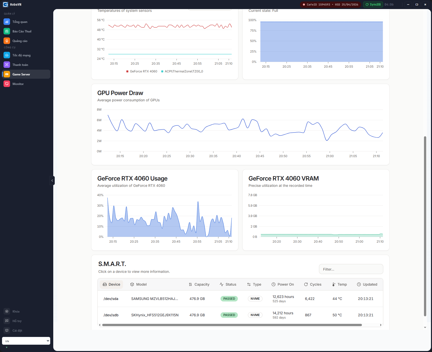Click the S.M.A.R.T. Filter input field
The width and height of the screenshot is (432, 352).
point(351,269)
